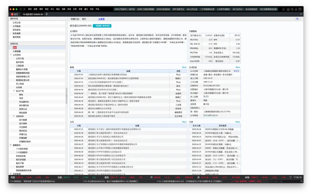This screenshot has height=195, width=312.
Task: Collapse the 交易数据 tree node
Action: pyautogui.click(x=11, y=174)
